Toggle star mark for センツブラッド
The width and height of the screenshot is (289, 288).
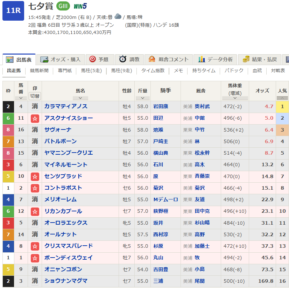[x=35, y=177]
